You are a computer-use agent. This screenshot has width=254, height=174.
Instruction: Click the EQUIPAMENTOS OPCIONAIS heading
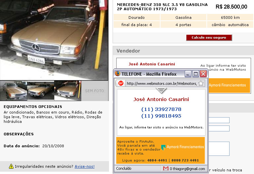point(33,107)
